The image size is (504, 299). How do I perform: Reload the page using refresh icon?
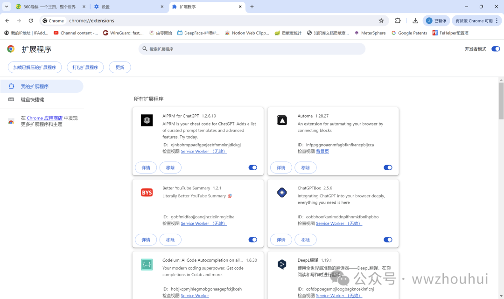tap(31, 21)
